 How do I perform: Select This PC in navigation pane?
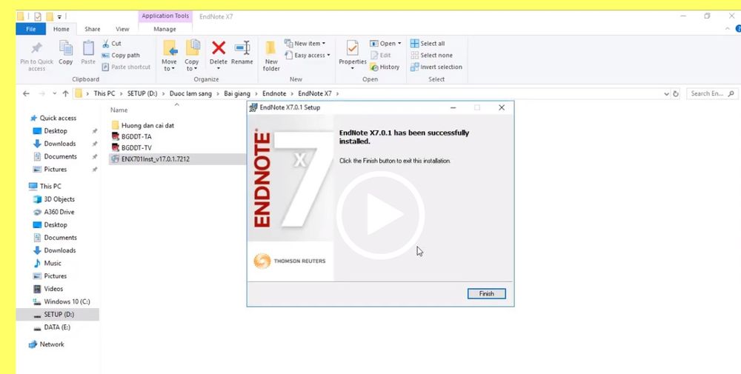(45, 186)
